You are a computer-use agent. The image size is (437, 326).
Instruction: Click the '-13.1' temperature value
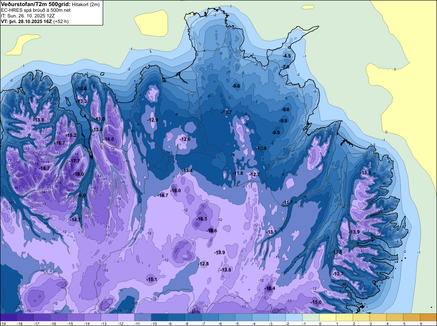(x=271, y=232)
